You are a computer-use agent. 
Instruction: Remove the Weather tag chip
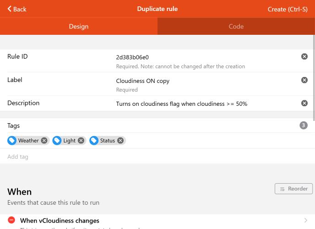pyautogui.click(x=44, y=141)
